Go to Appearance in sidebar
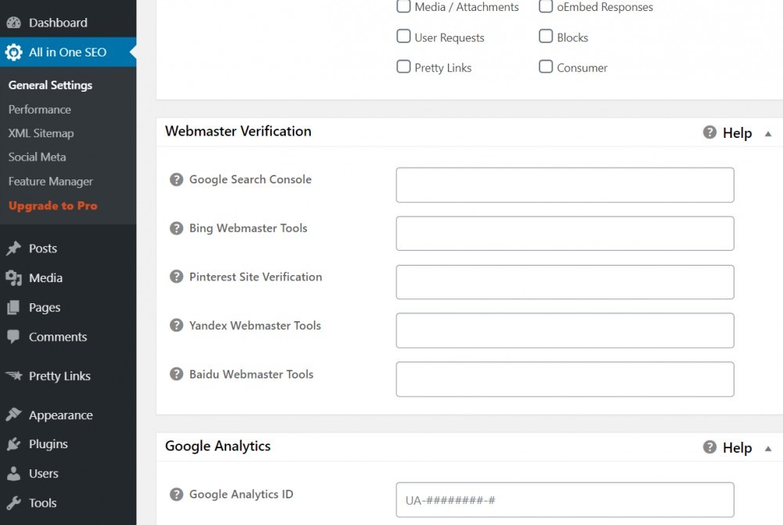 tap(61, 415)
